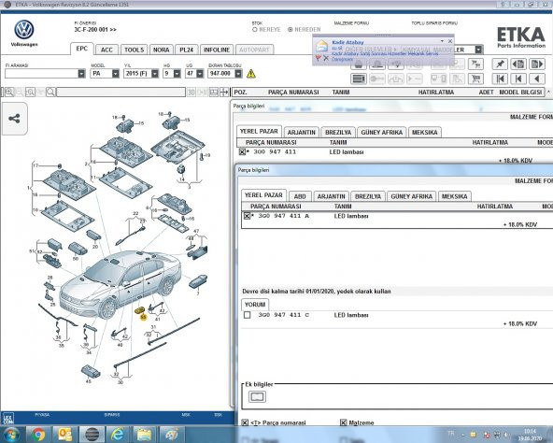
Task: Open the Windows Start menu
Action: pyautogui.click(x=11, y=435)
